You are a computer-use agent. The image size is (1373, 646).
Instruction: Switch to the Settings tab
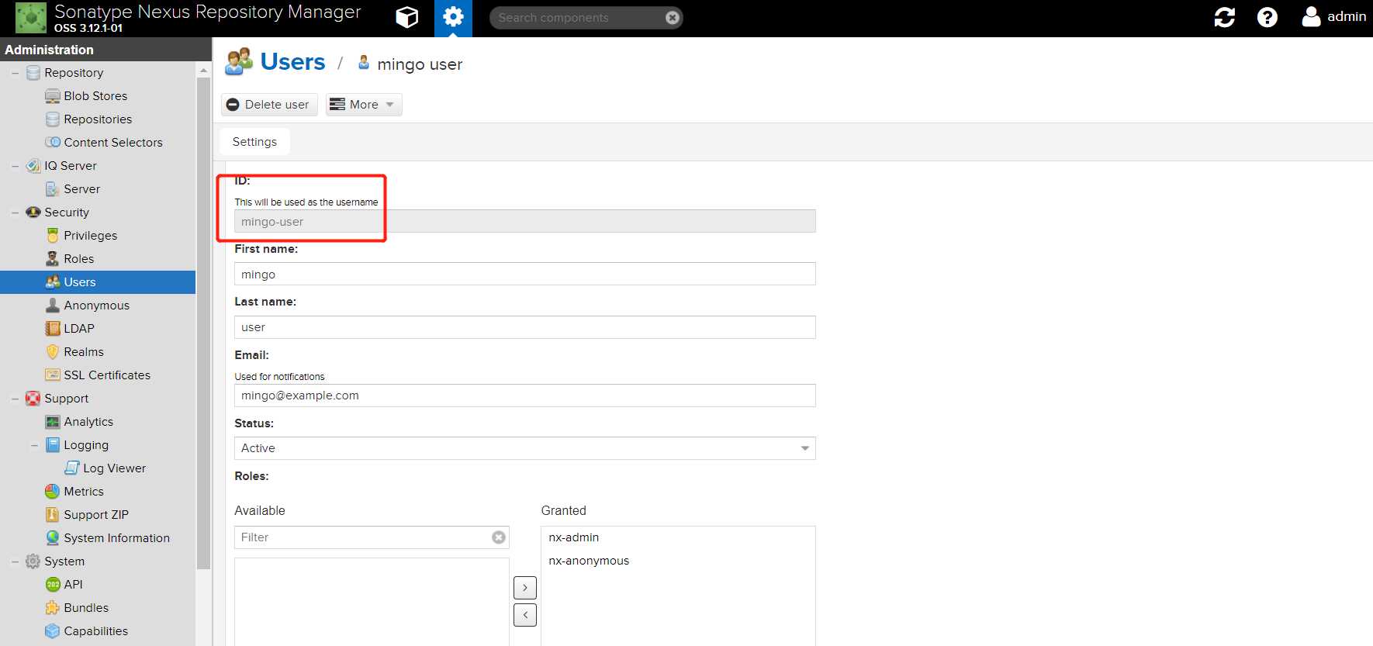tap(254, 142)
